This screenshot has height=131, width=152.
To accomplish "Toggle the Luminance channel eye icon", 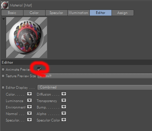I will [29, 100].
